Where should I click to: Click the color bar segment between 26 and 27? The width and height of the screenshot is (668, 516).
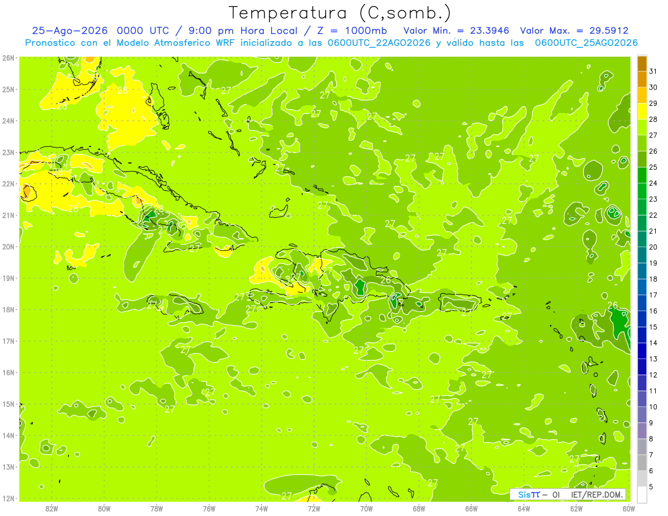[x=642, y=144]
